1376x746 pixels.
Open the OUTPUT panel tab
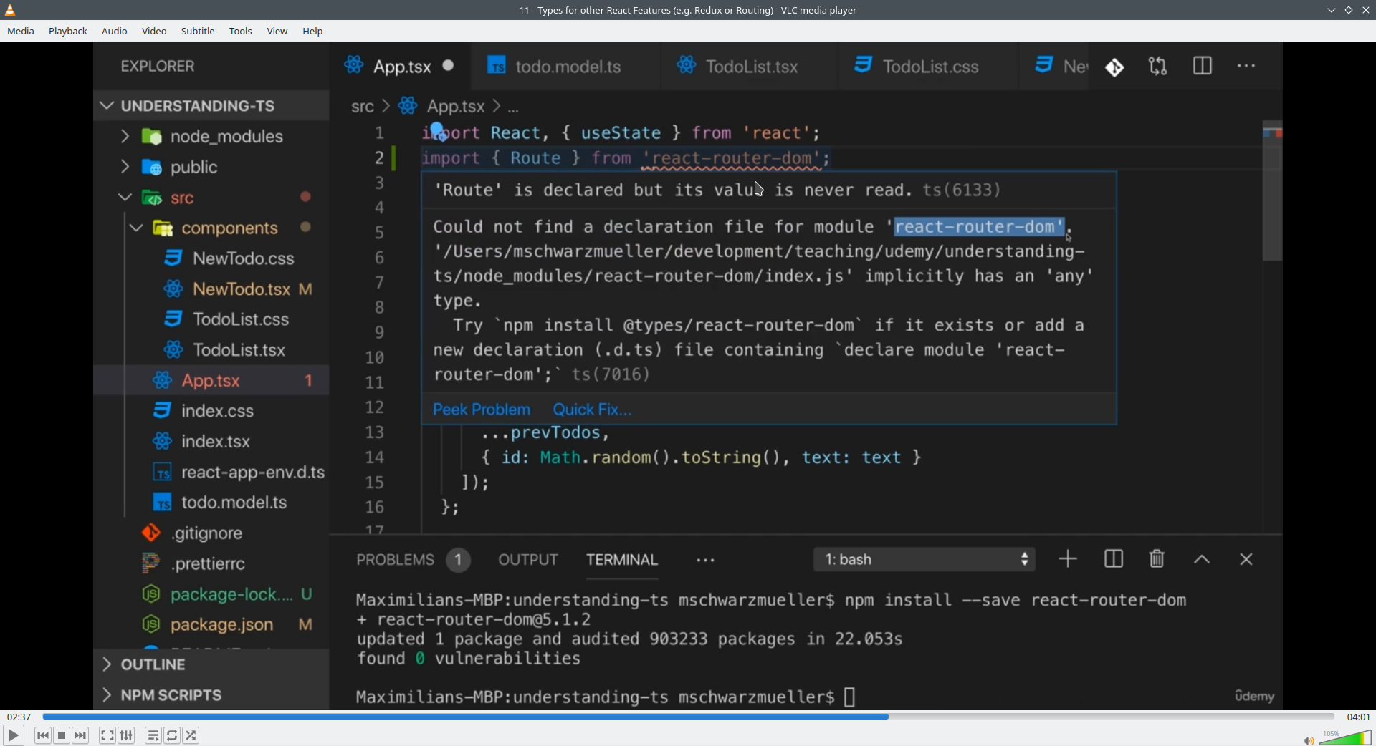point(528,560)
